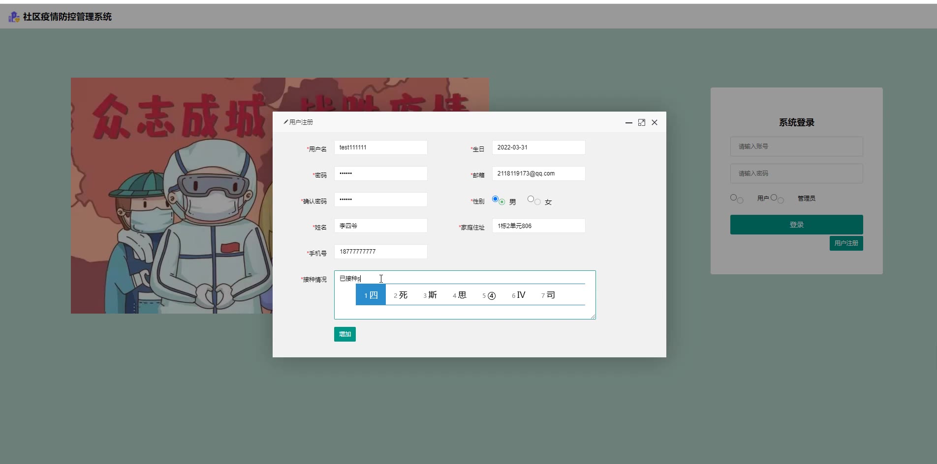Focus the 邮箱 field with qq.com address

[539, 174]
